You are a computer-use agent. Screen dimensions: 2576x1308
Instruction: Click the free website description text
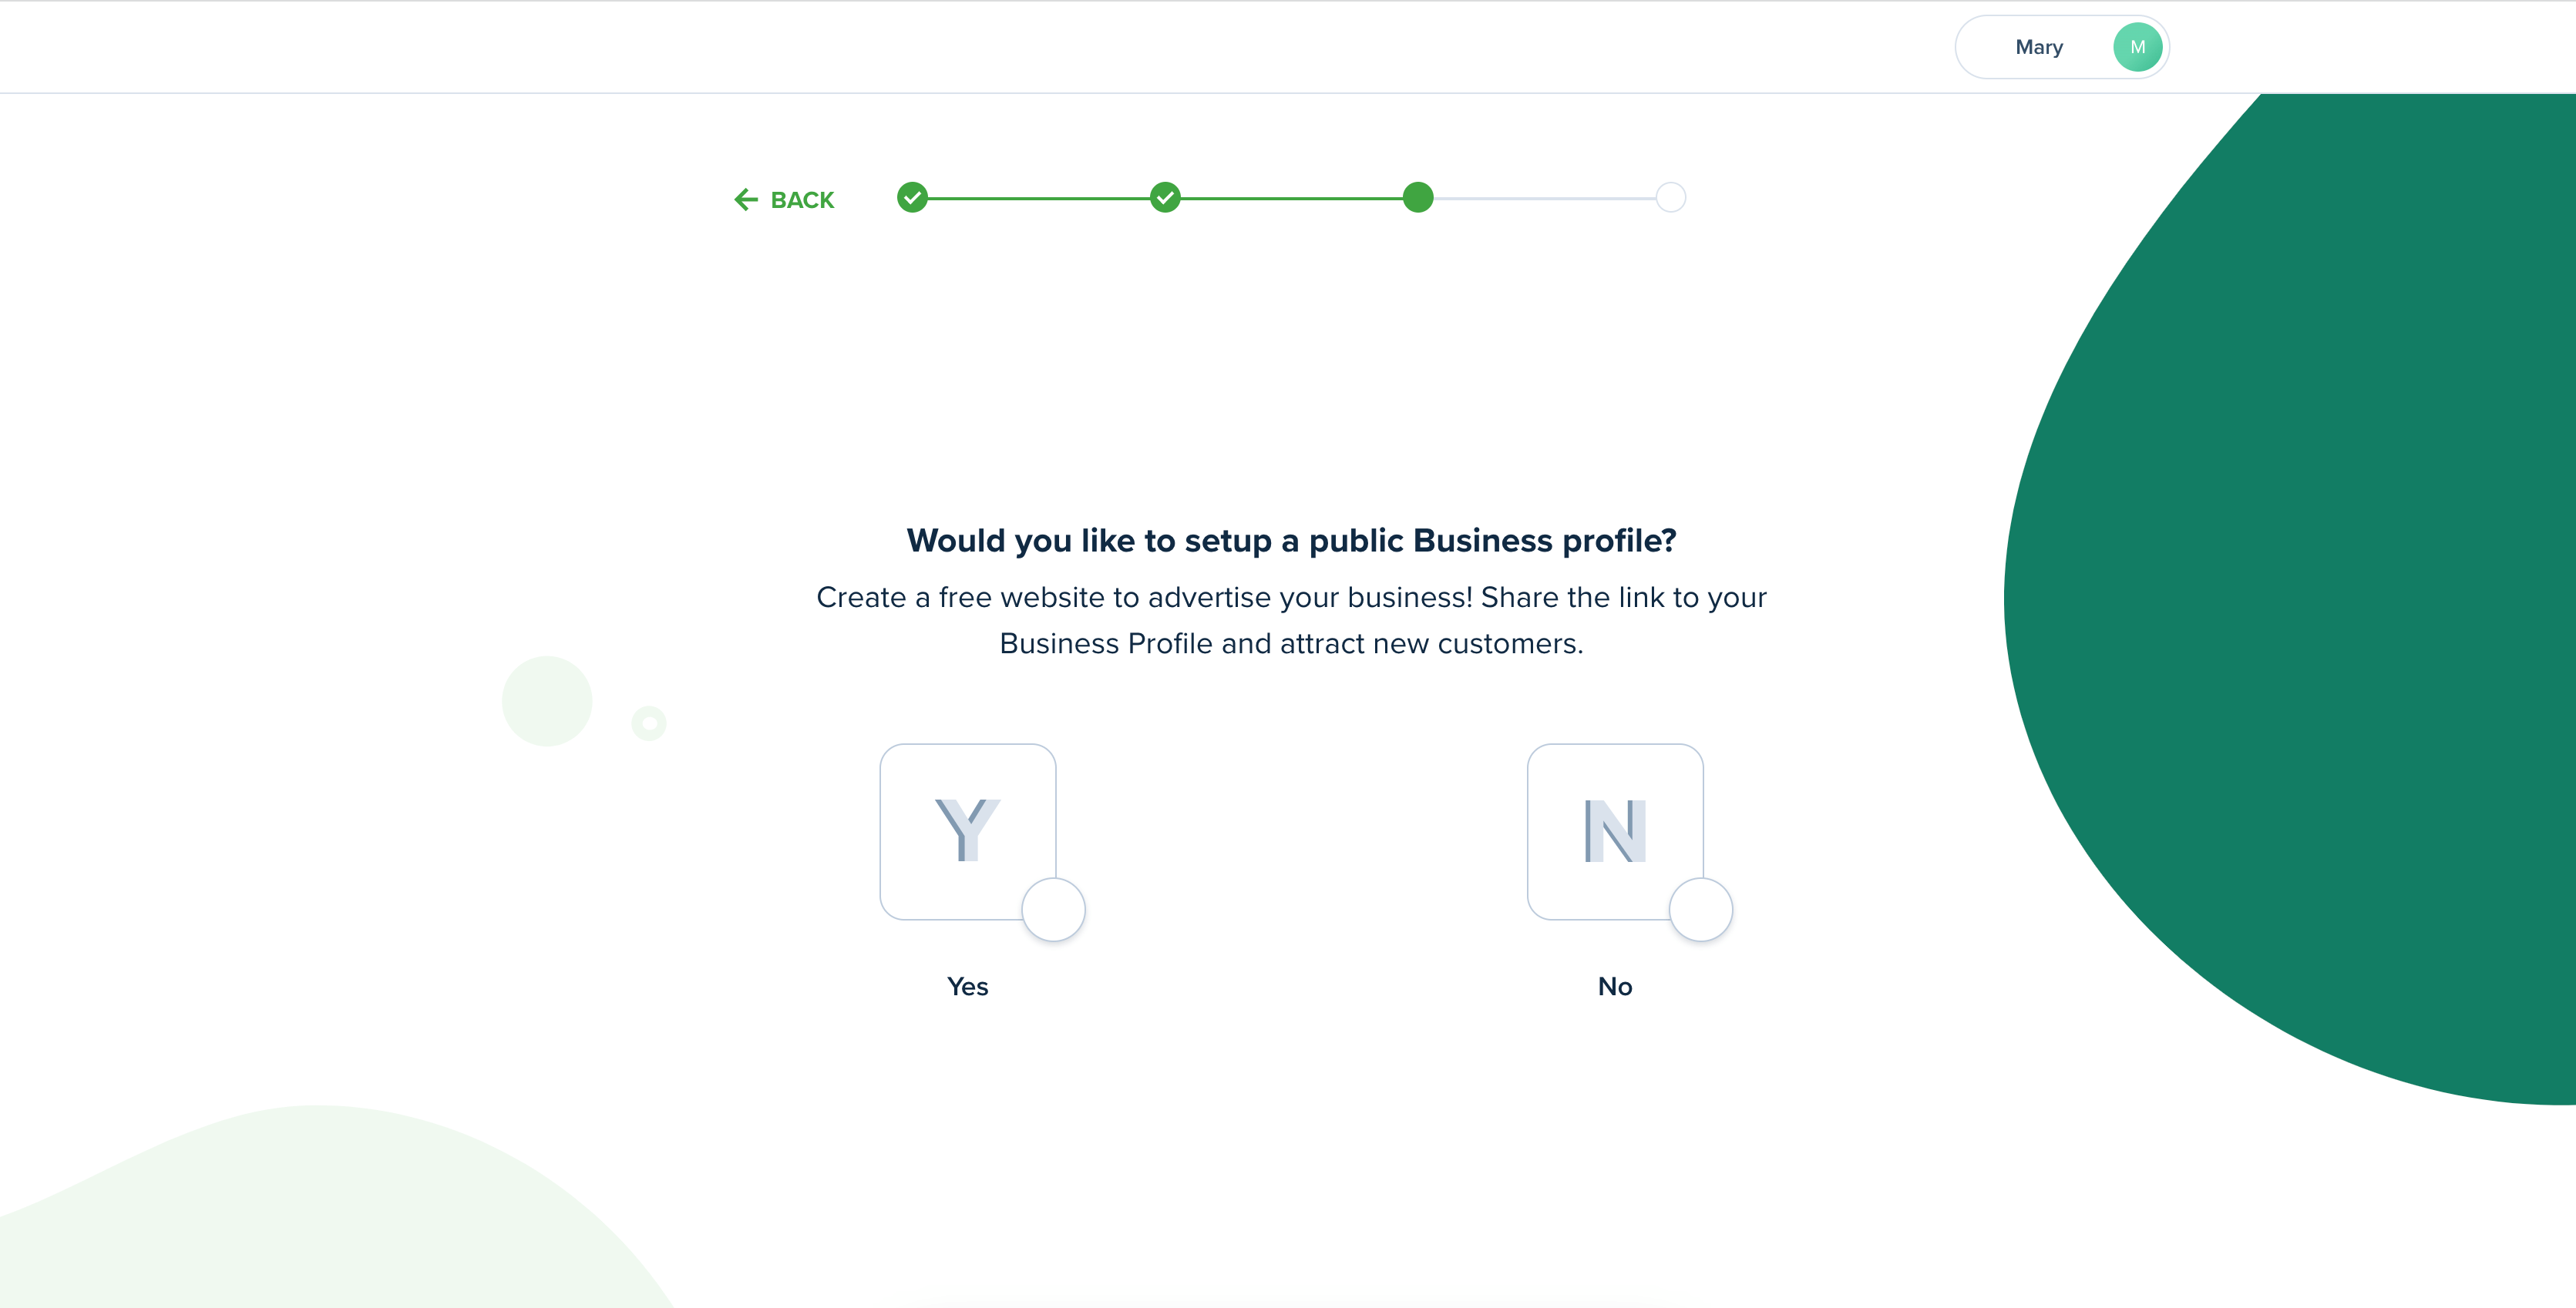[x=1291, y=621]
